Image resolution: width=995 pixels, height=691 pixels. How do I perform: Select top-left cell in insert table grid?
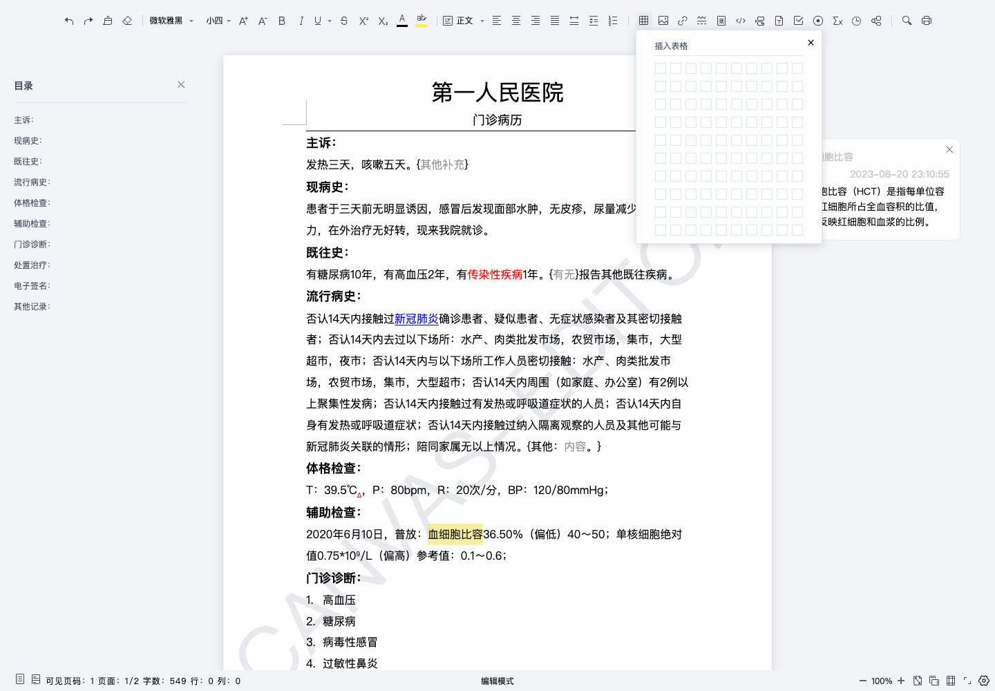pos(661,68)
